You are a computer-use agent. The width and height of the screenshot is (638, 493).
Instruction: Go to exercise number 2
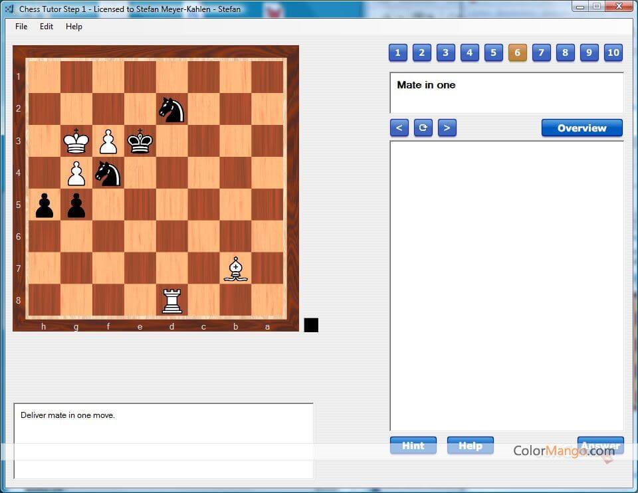point(422,53)
